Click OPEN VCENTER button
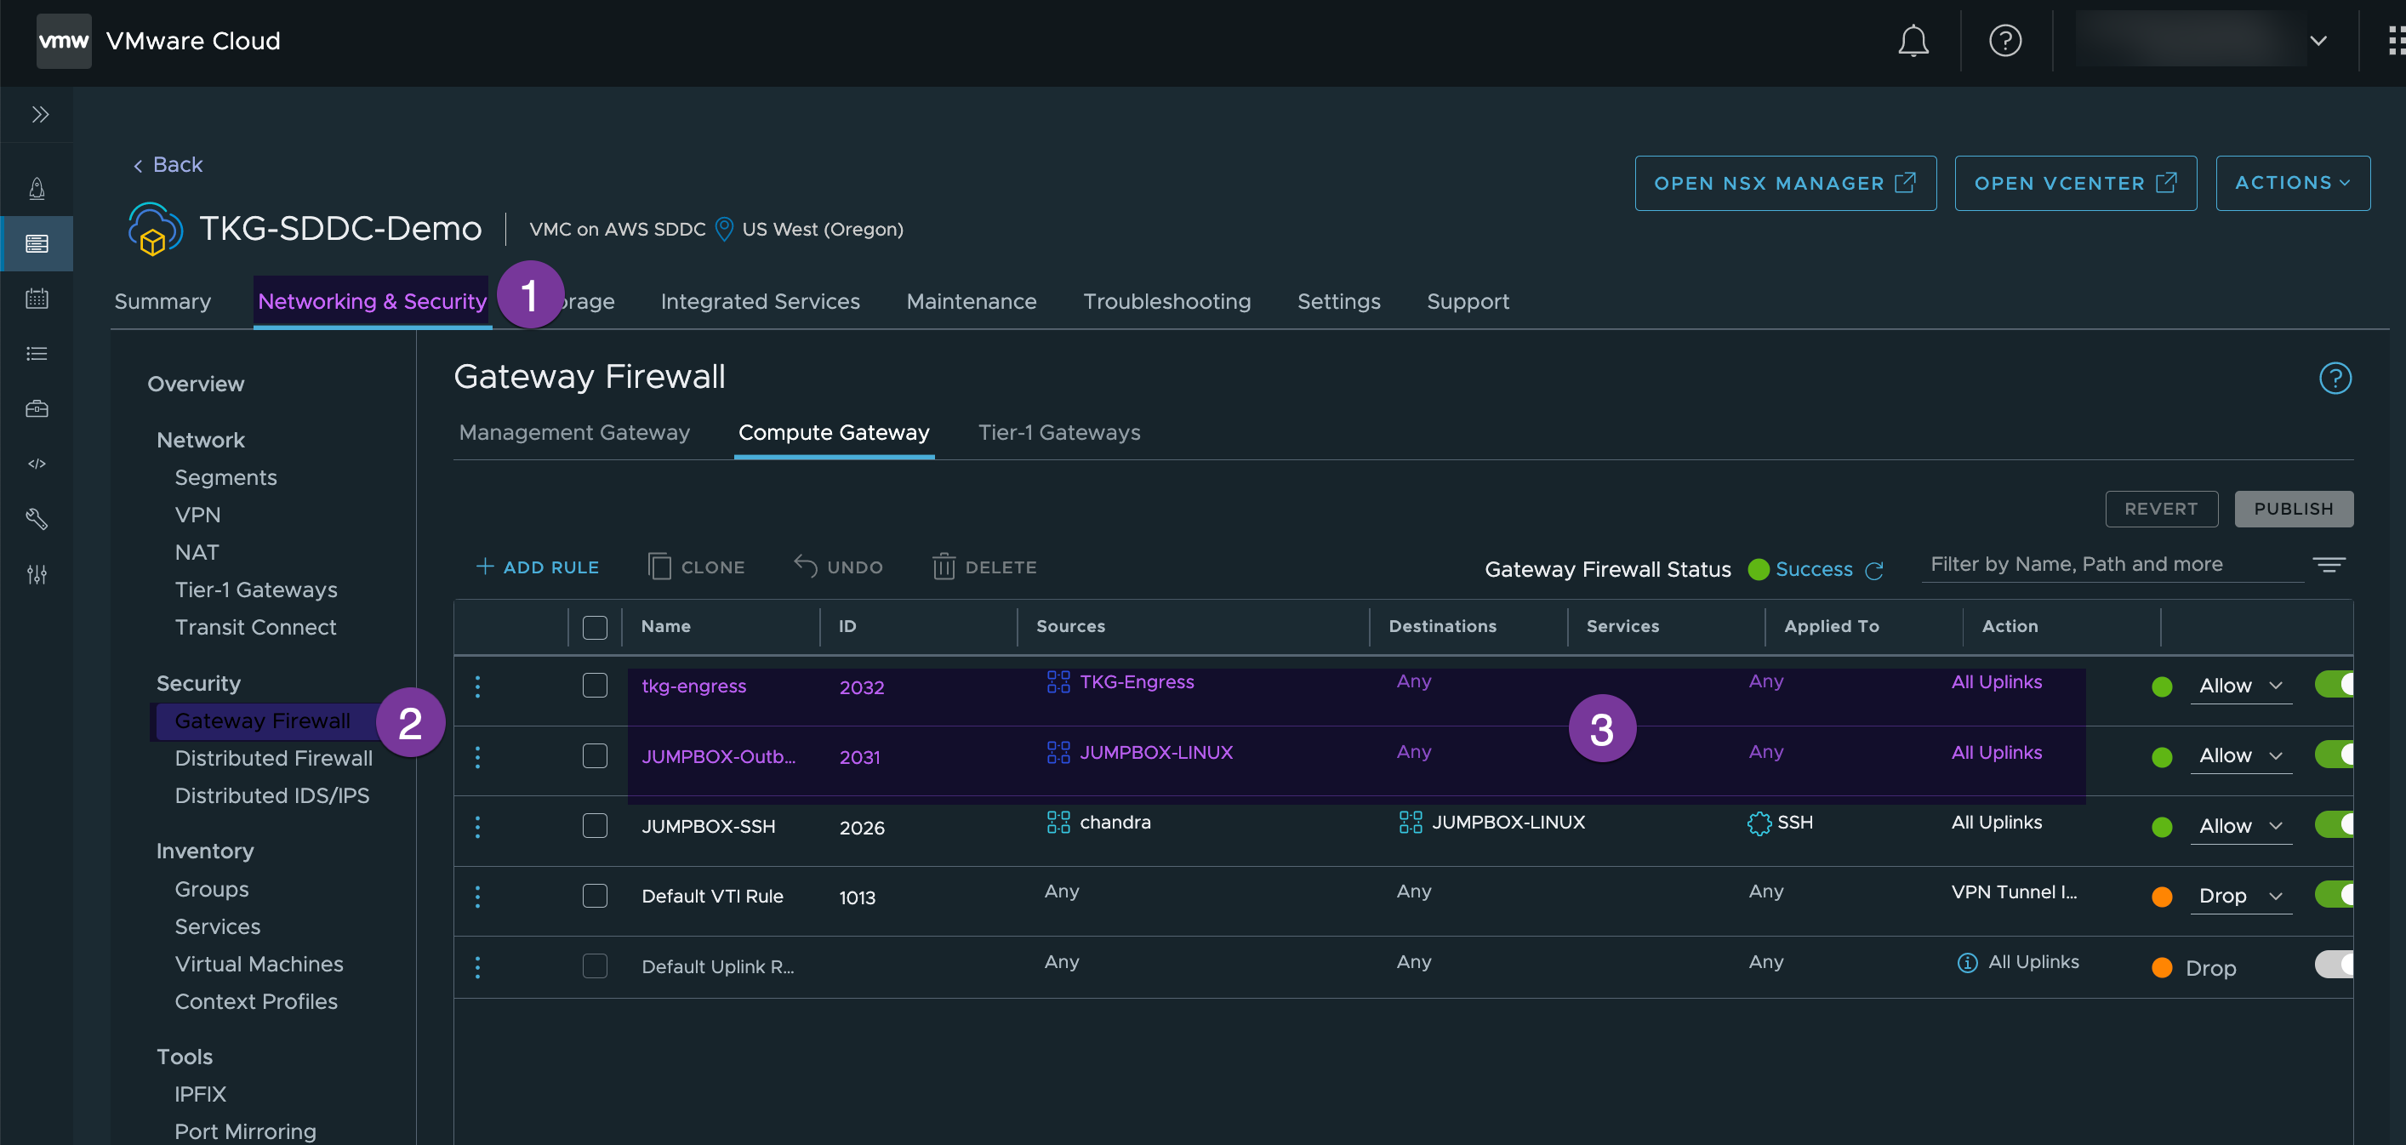 [2075, 183]
